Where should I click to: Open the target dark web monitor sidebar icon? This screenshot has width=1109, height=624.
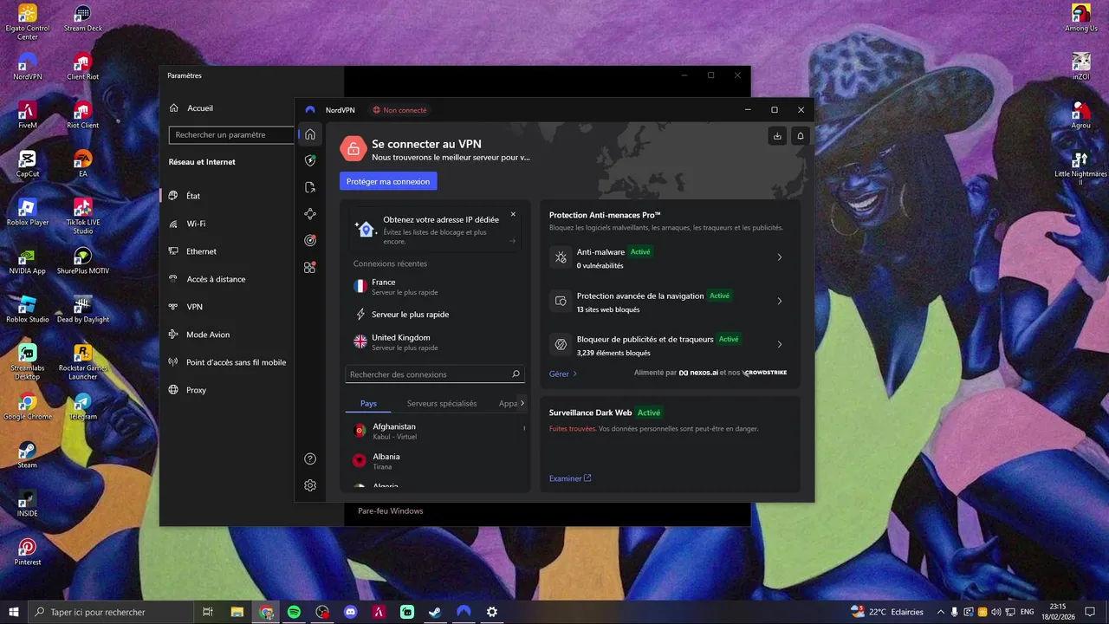tap(310, 240)
